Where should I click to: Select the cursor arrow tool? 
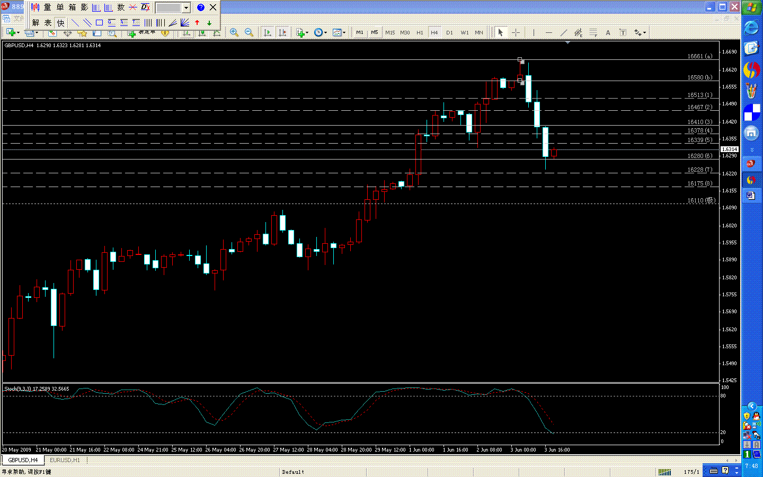[x=500, y=33]
